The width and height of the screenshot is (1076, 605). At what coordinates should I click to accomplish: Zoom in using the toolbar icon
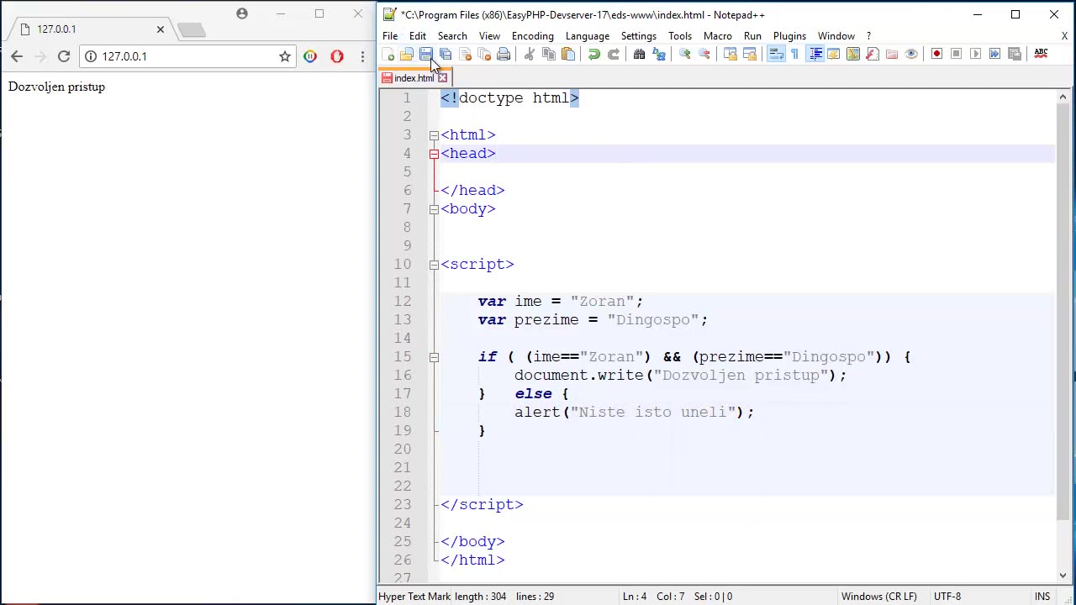685,54
